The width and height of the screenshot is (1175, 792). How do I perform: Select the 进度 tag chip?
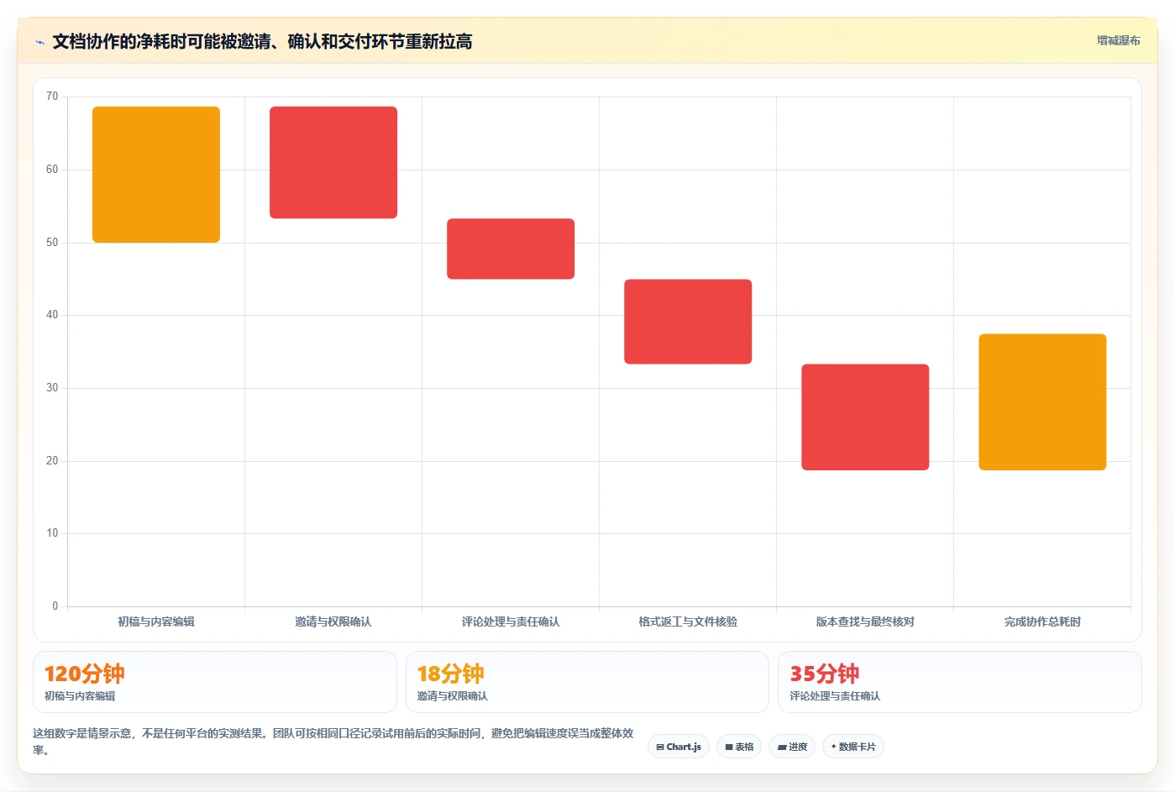click(792, 747)
